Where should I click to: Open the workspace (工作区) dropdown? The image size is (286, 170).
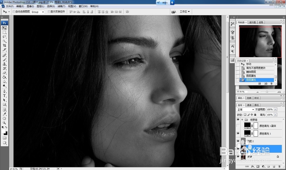tap(185, 12)
